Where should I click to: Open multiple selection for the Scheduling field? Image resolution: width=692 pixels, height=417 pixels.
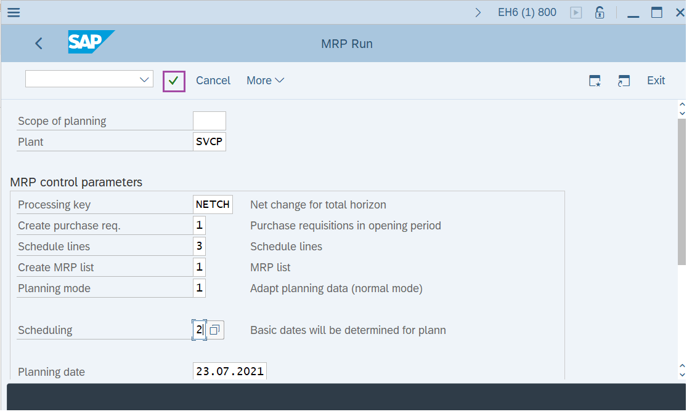pos(214,330)
